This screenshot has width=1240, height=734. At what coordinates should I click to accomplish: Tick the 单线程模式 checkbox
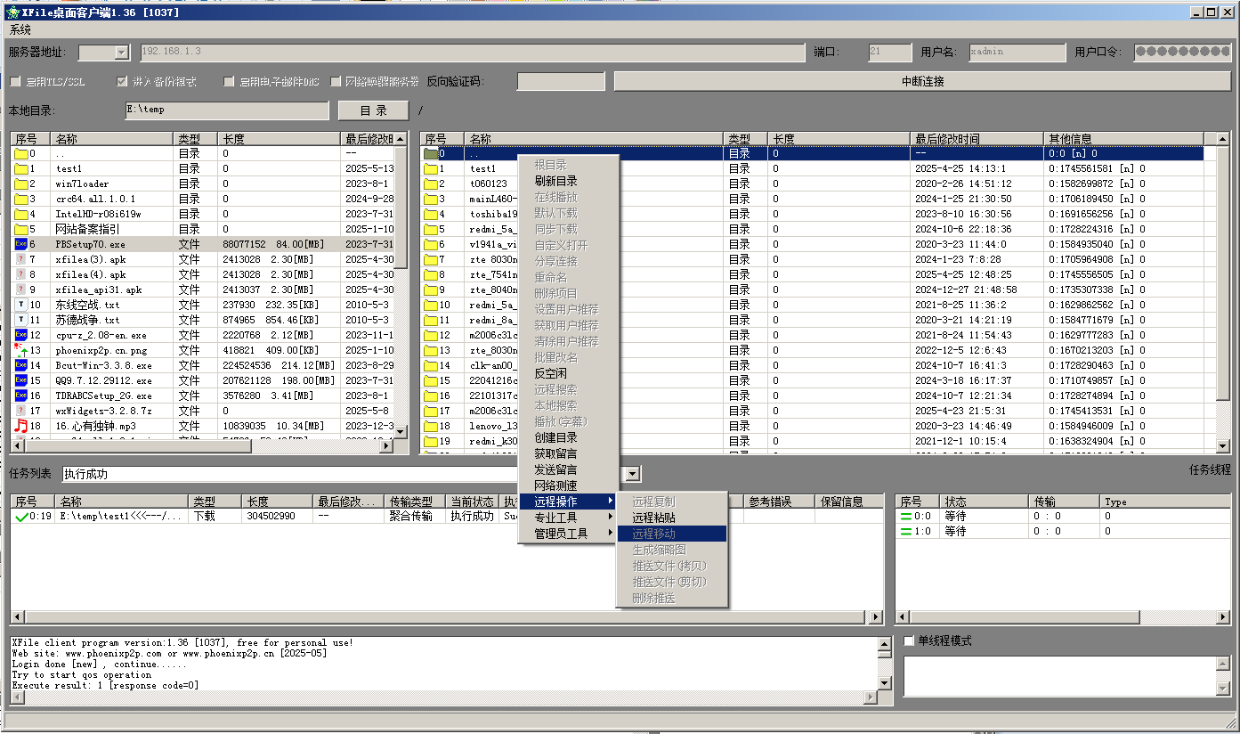pos(909,641)
